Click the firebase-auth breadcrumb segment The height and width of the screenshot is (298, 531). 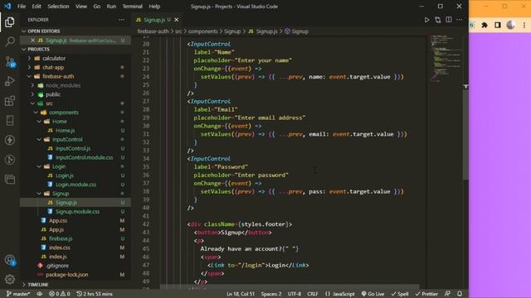[x=153, y=31]
